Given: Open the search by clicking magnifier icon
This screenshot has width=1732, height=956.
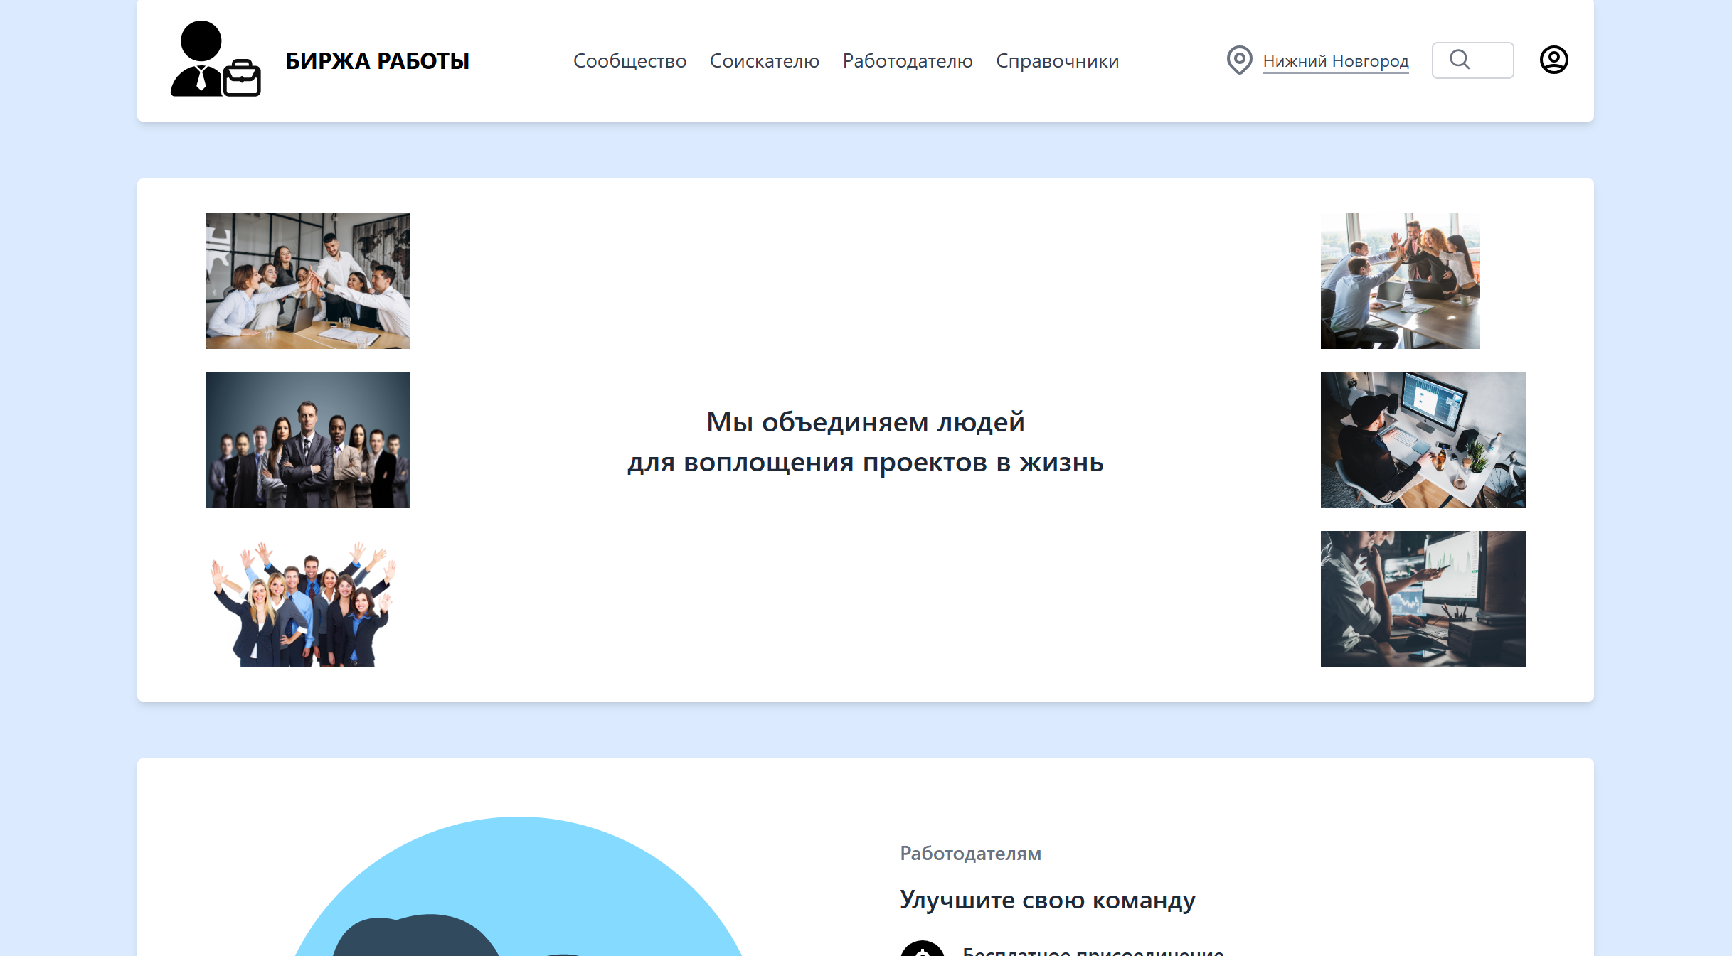Looking at the screenshot, I should point(1460,60).
